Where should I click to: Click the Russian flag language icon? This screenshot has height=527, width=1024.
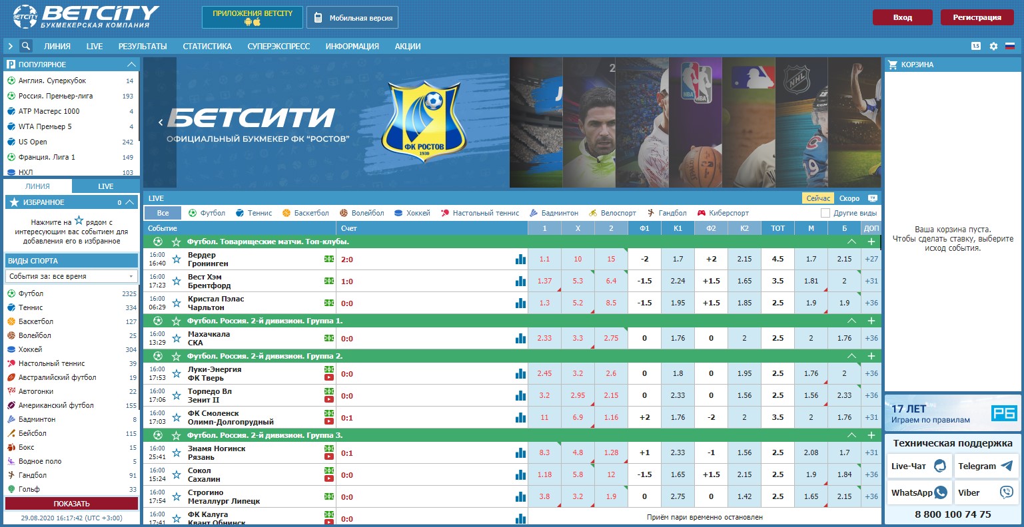(x=1010, y=46)
